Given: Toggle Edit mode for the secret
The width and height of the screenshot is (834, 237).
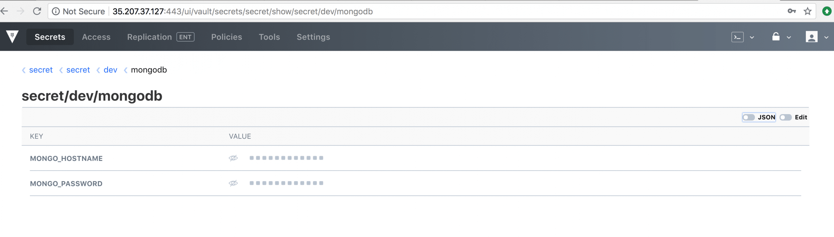Looking at the screenshot, I should tap(785, 117).
